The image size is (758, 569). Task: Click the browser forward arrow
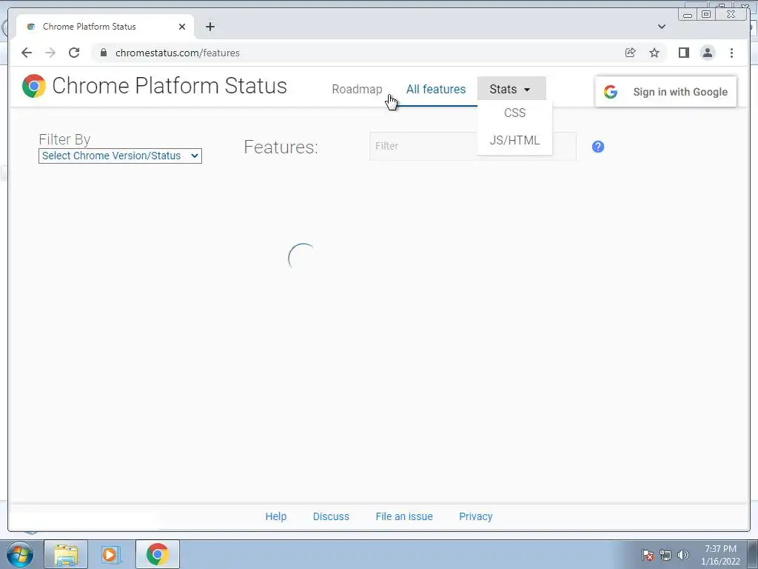50,53
